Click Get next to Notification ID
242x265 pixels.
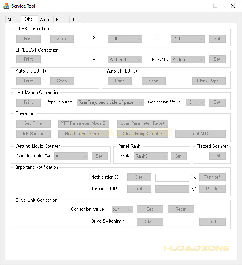[x=139, y=177]
